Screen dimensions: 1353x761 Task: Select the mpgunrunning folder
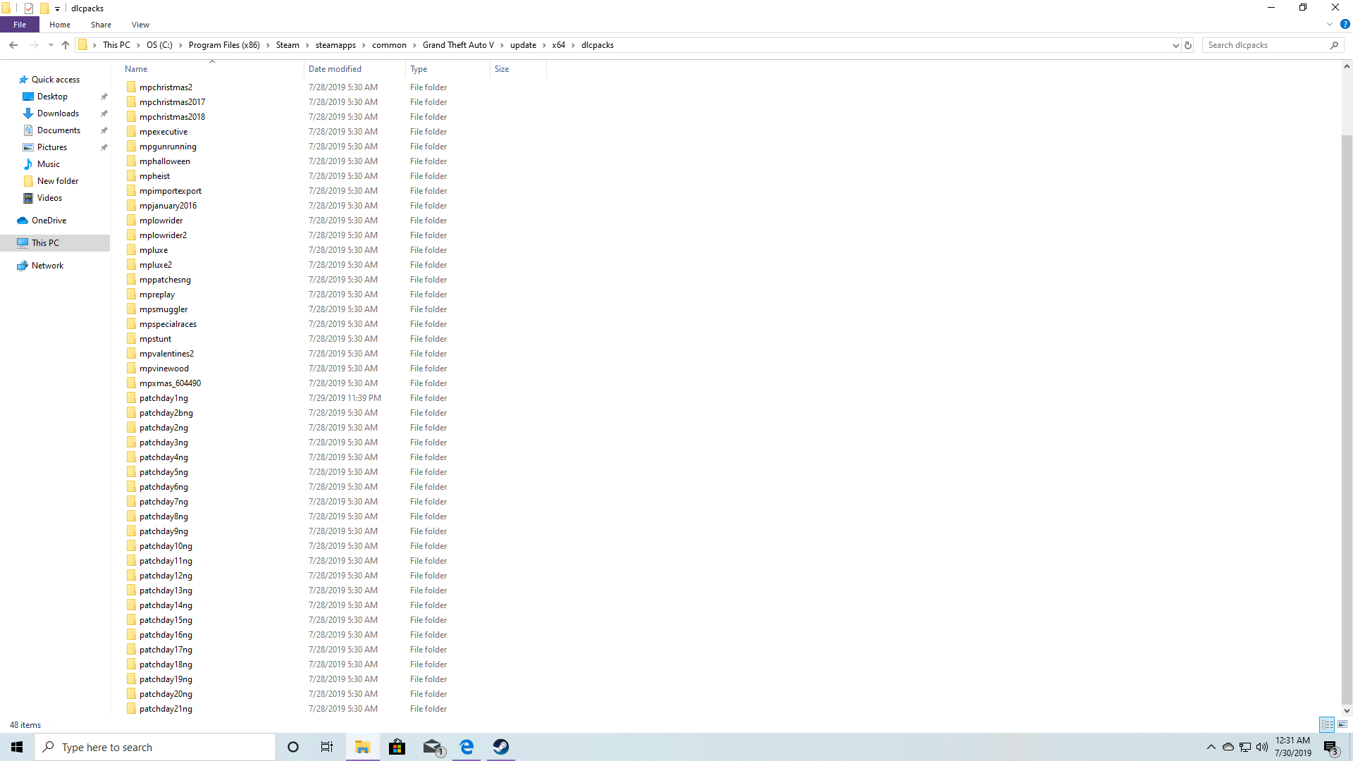pyautogui.click(x=168, y=147)
